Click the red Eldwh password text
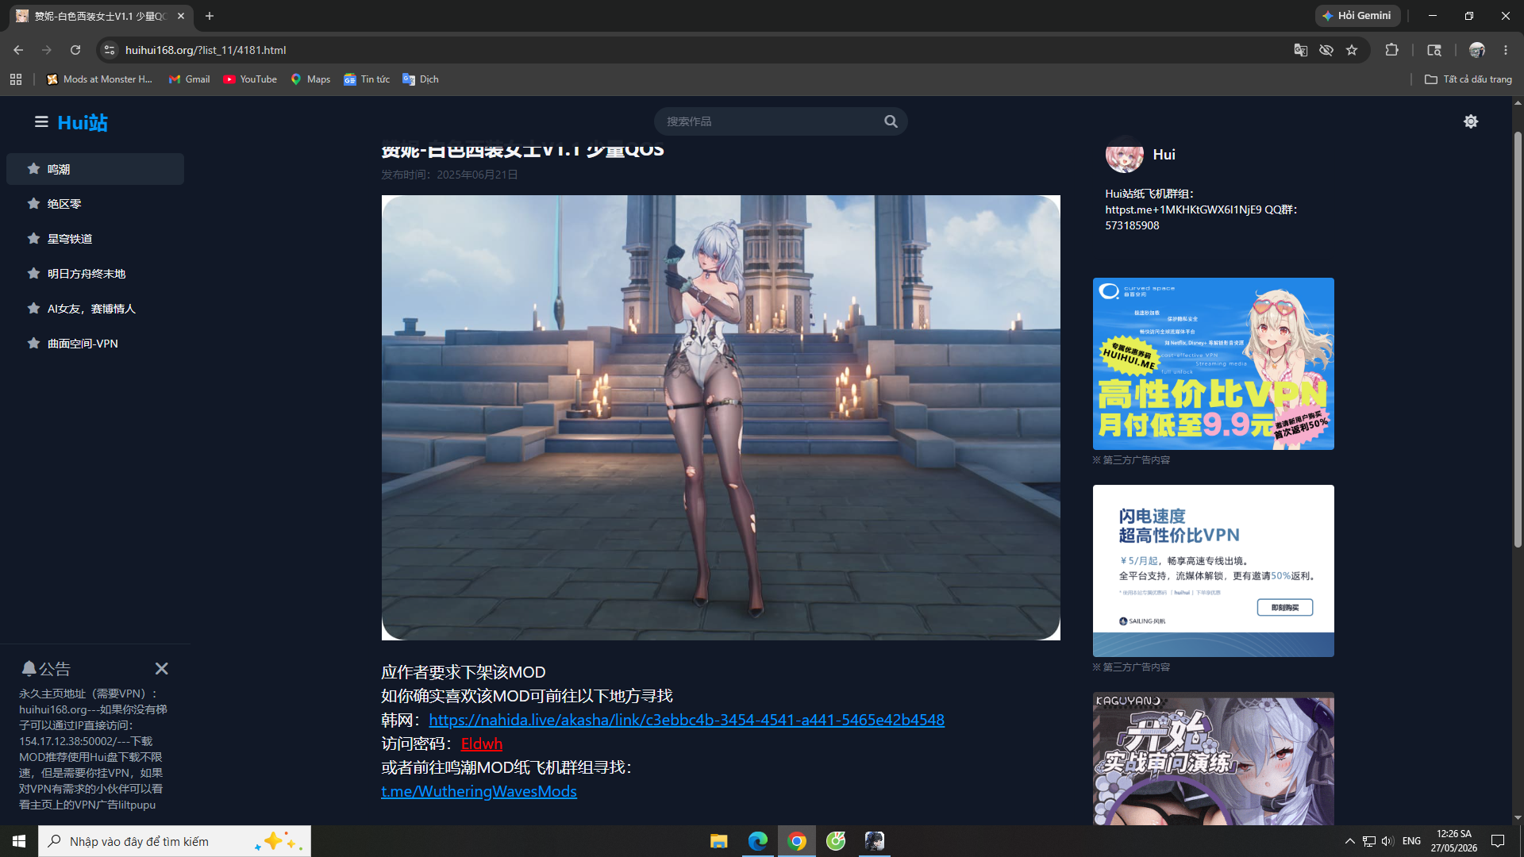The image size is (1524, 857). (482, 744)
